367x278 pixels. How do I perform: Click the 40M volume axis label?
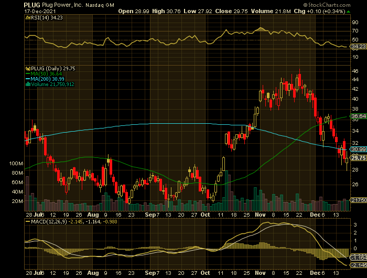pyautogui.click(x=17, y=192)
